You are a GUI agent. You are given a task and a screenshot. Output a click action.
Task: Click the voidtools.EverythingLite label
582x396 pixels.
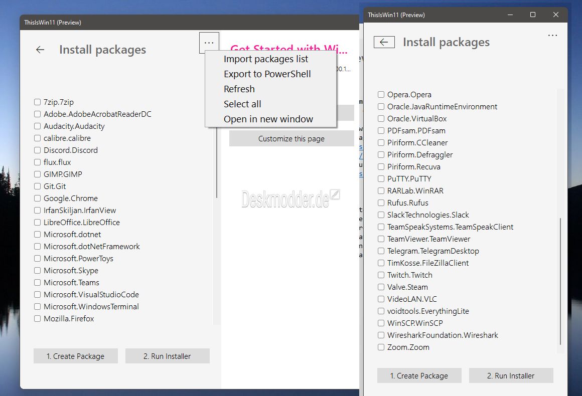(x=428, y=311)
